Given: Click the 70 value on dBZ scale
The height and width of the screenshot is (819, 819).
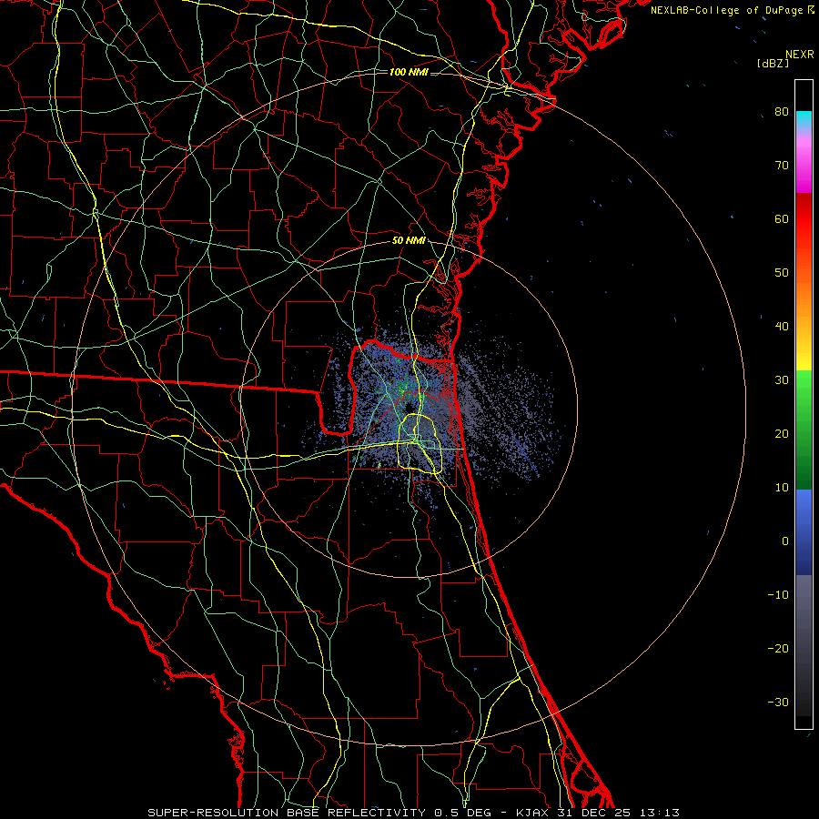Looking at the screenshot, I should click(x=782, y=166).
